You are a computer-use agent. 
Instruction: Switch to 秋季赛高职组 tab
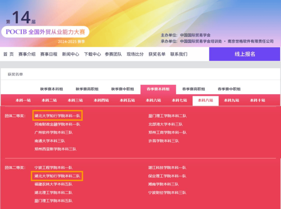point(87,89)
